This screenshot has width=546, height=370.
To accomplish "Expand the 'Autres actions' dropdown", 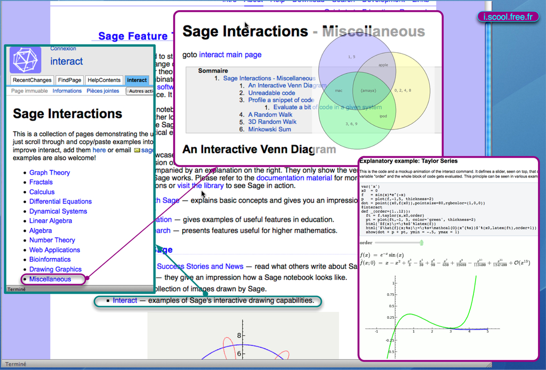I will pyautogui.click(x=140, y=91).
